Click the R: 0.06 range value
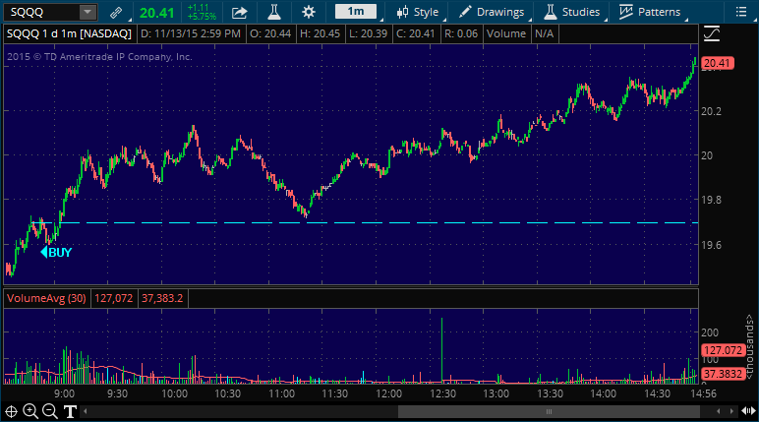 461,33
